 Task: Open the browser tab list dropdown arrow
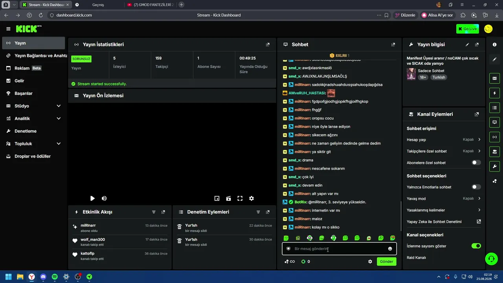14,5
